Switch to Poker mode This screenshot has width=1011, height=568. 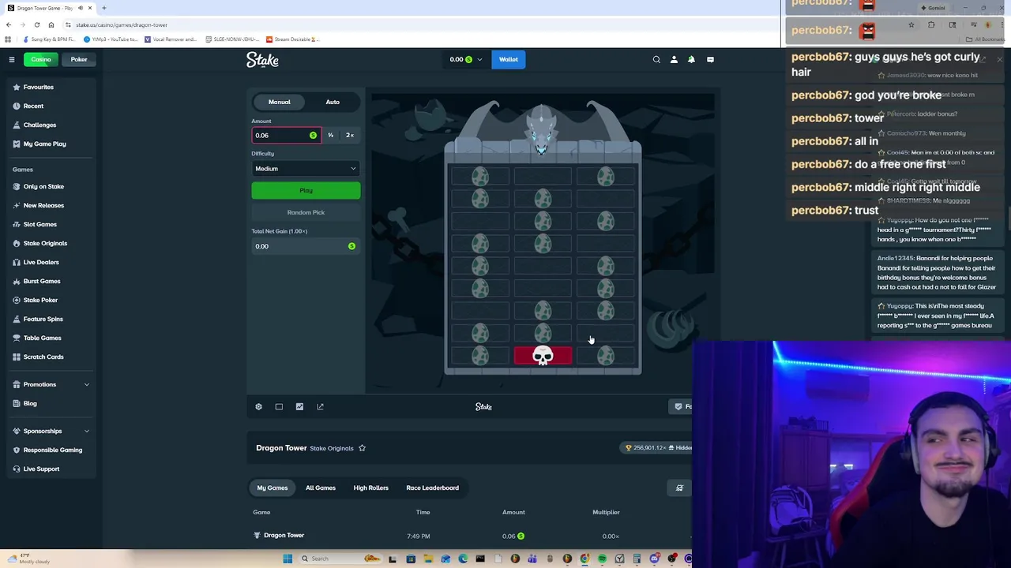[79, 59]
